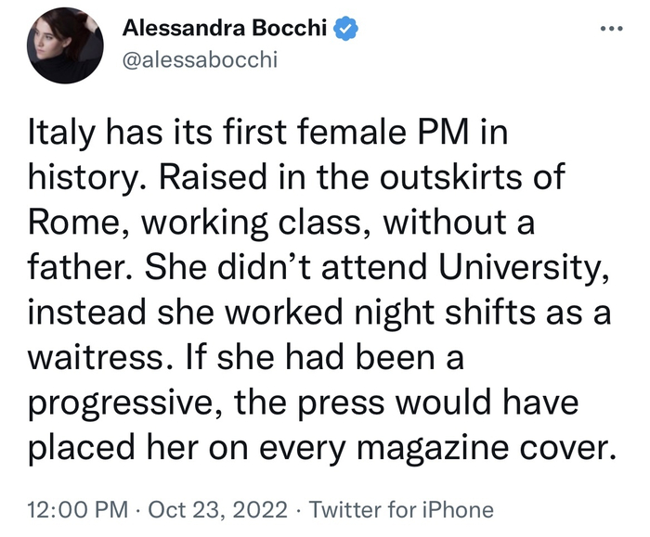Viewport: 650px width, 537px height.
Task: Click the display name Alessandra Bocchi
Action: click(227, 30)
